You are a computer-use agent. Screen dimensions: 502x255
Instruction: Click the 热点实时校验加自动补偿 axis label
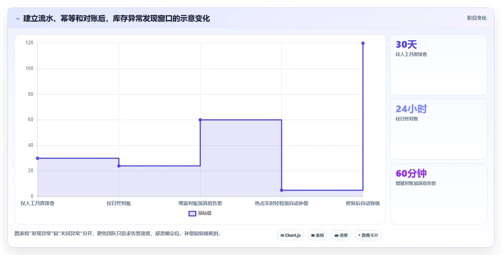(281, 203)
